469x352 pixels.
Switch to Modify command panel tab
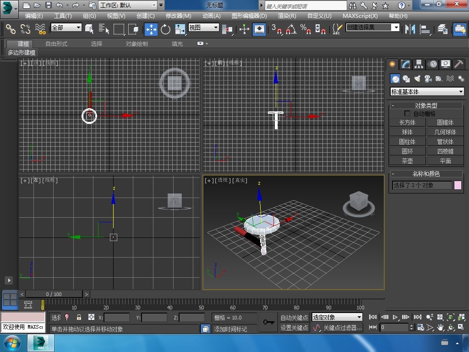pos(405,64)
